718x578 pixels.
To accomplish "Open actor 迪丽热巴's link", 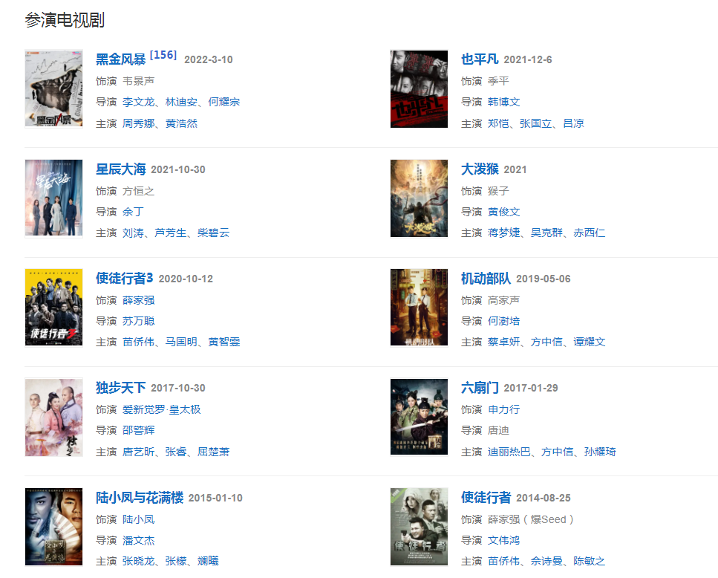I will [x=509, y=452].
